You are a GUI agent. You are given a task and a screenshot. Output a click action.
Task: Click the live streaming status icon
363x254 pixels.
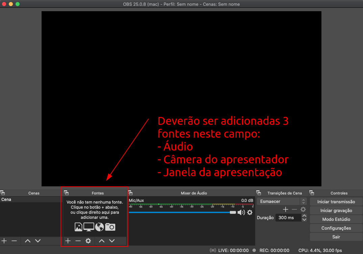coord(213,250)
